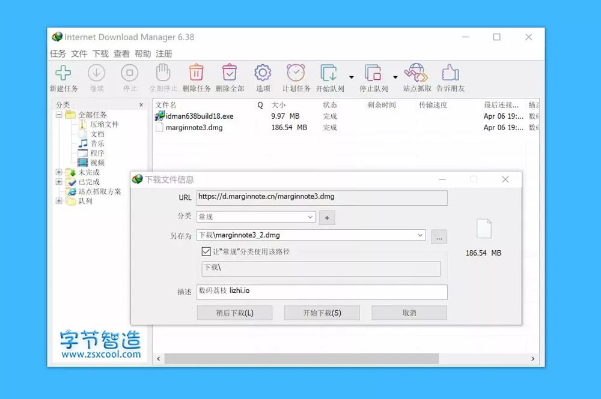601x399 pixels.
Task: Sort by the 文件名 column header
Action: pos(166,105)
